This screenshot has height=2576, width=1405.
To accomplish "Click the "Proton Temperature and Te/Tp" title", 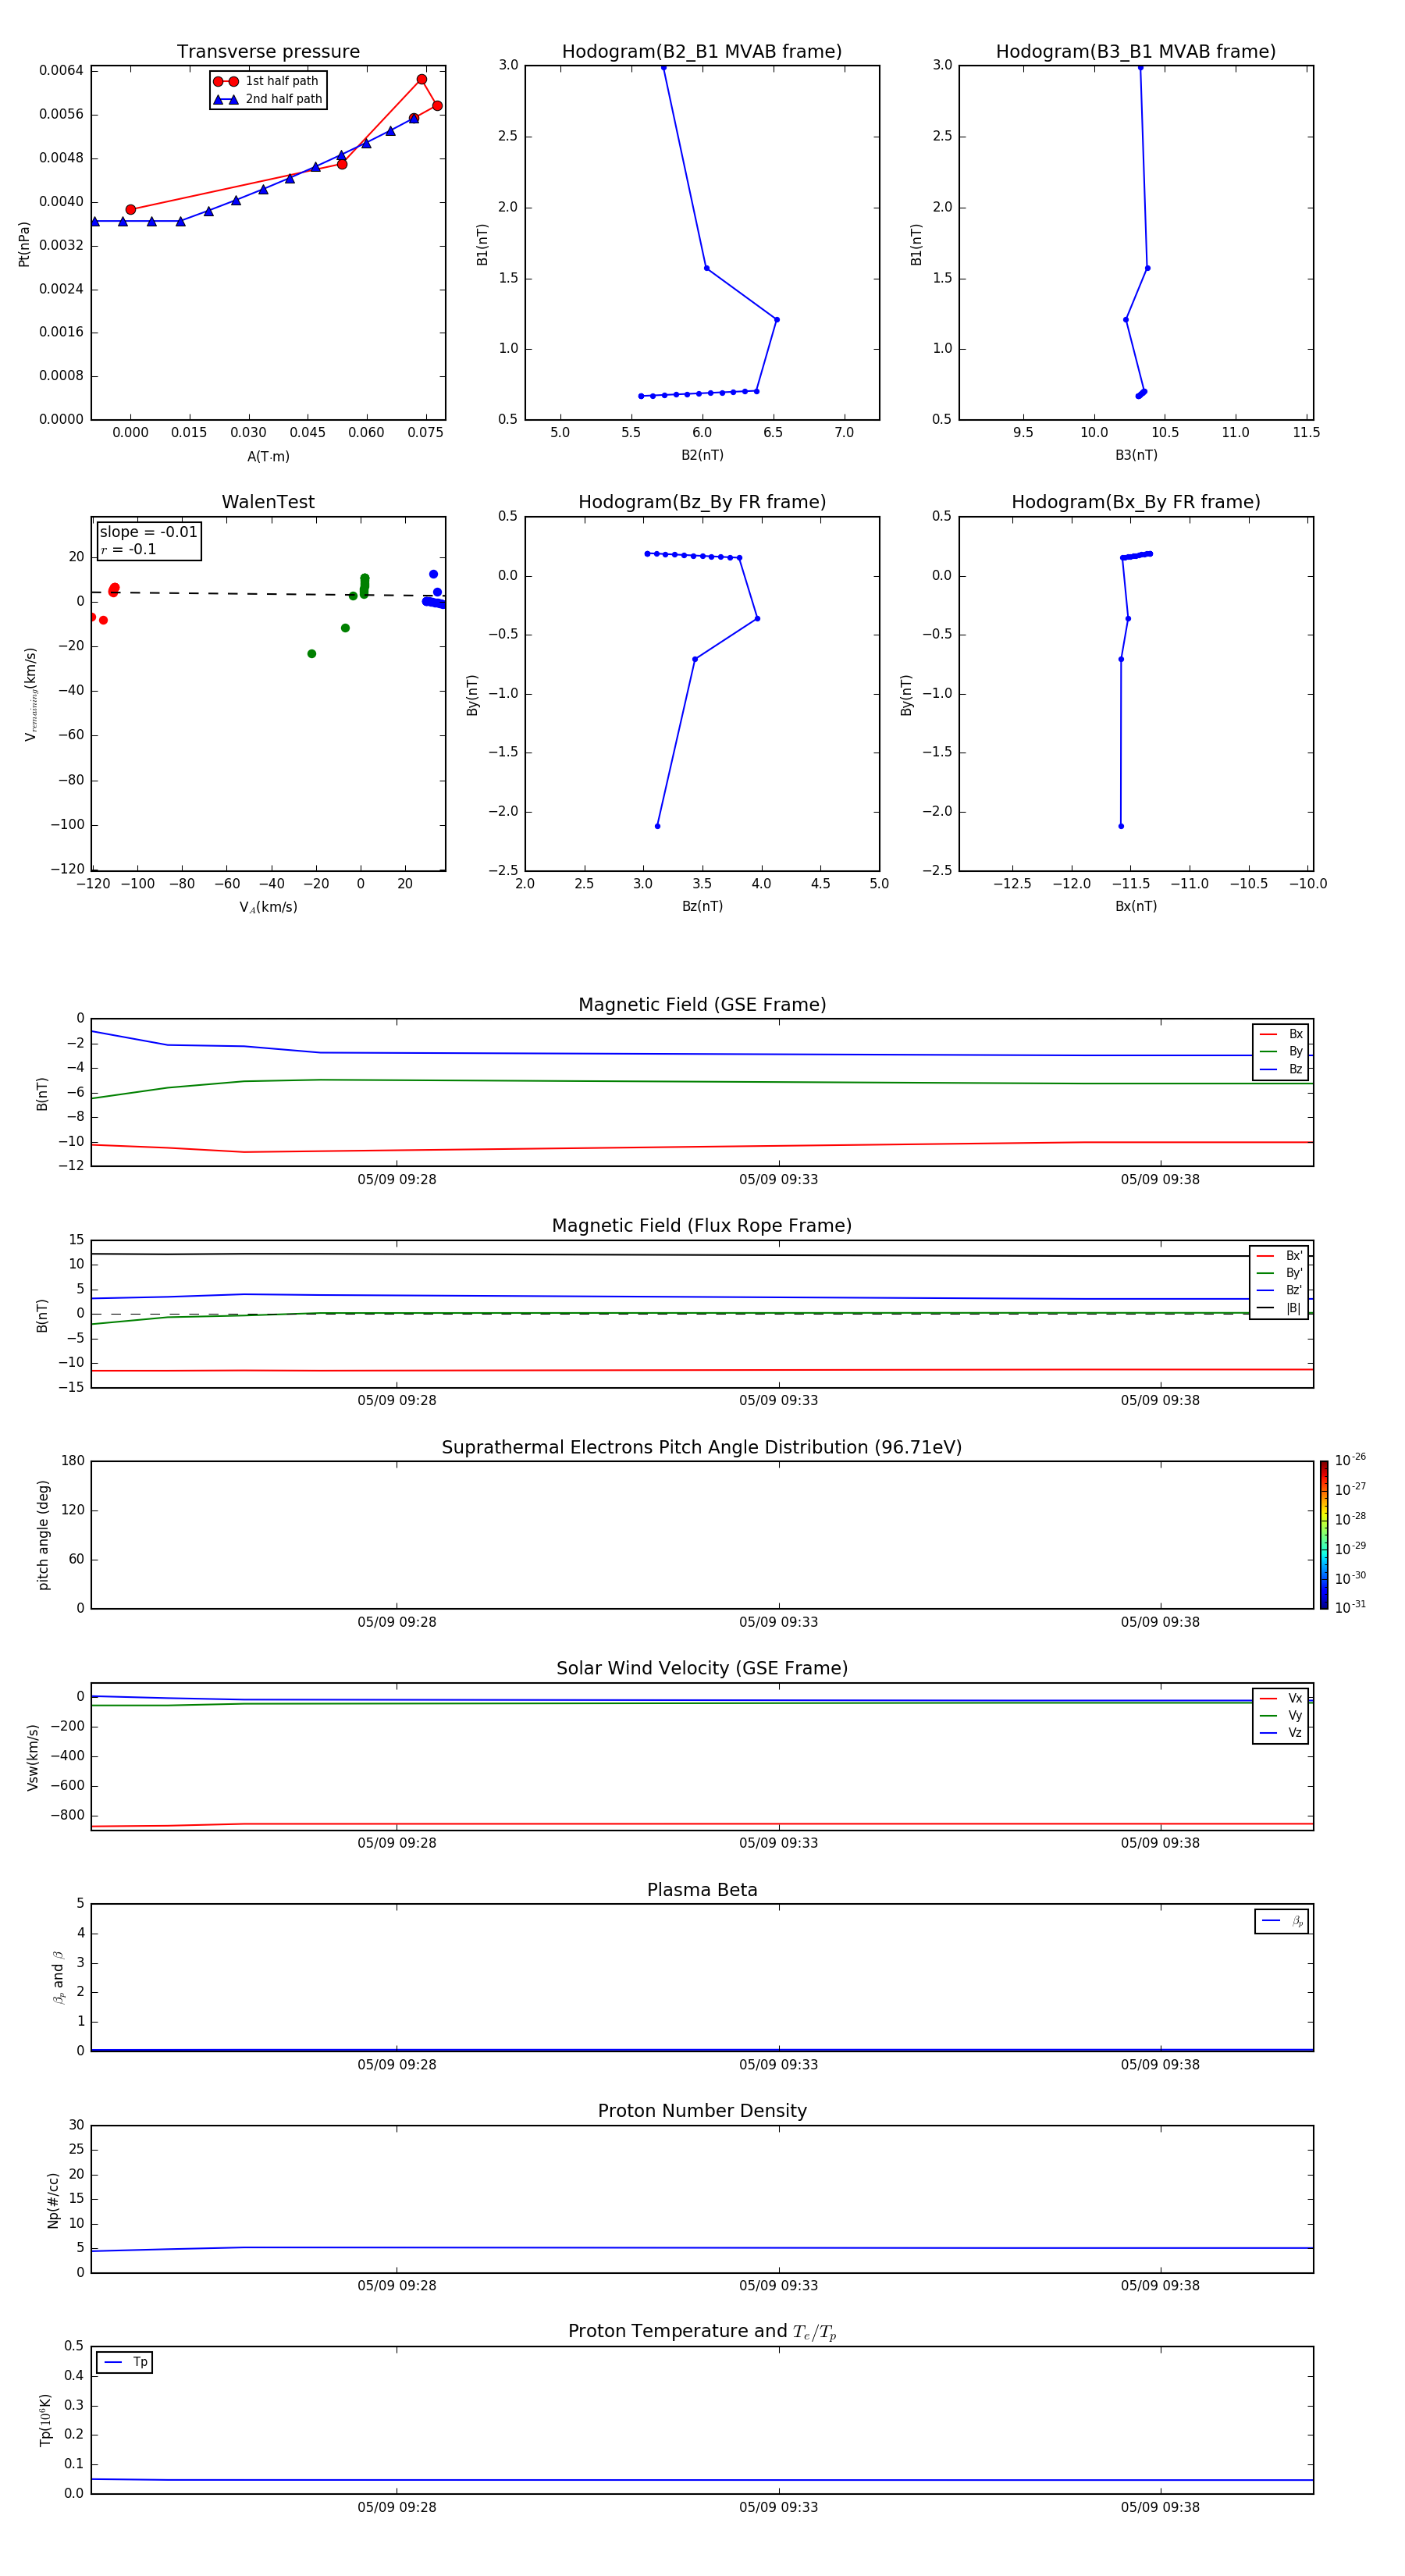I will click(702, 2332).
